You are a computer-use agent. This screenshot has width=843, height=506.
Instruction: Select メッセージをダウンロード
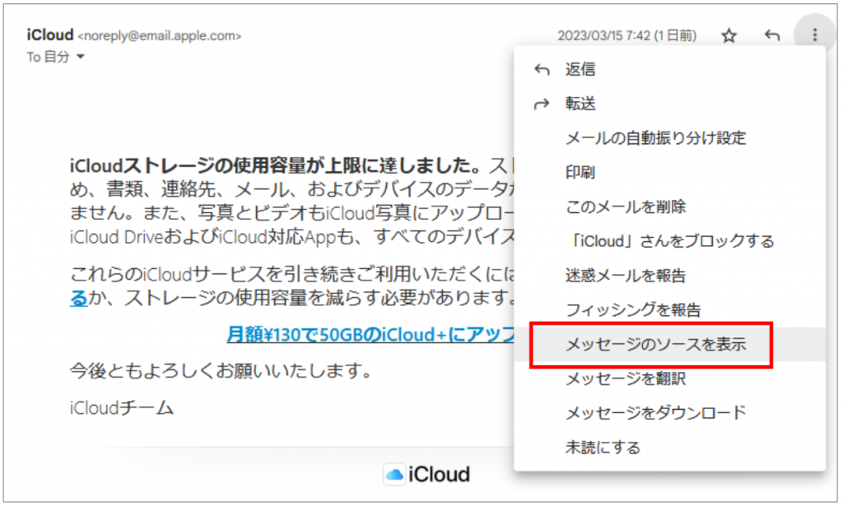click(x=669, y=413)
